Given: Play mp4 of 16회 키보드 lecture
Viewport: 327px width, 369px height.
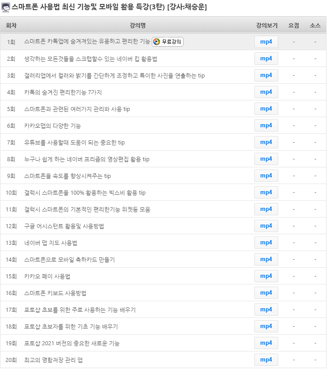Looking at the screenshot, I should (266, 292).
